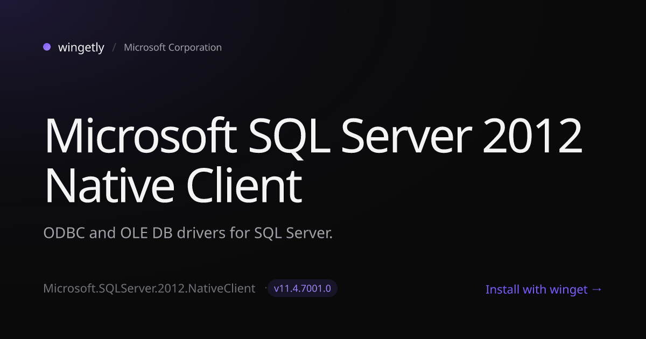Click the Microsoft SQL Server 2012 Native Client title
Screen dimensions: 646x339
coord(313,160)
